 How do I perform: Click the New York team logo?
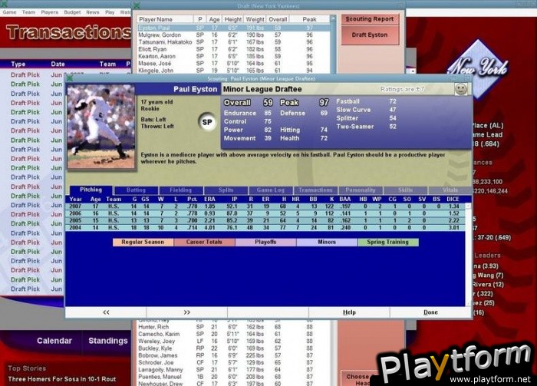(x=478, y=68)
